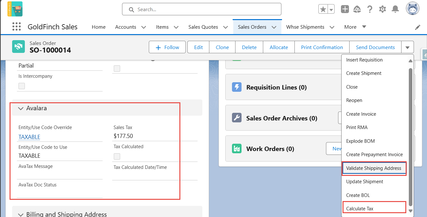427x217 pixels.
Task: Click the Print Confirmation button
Action: (322, 47)
